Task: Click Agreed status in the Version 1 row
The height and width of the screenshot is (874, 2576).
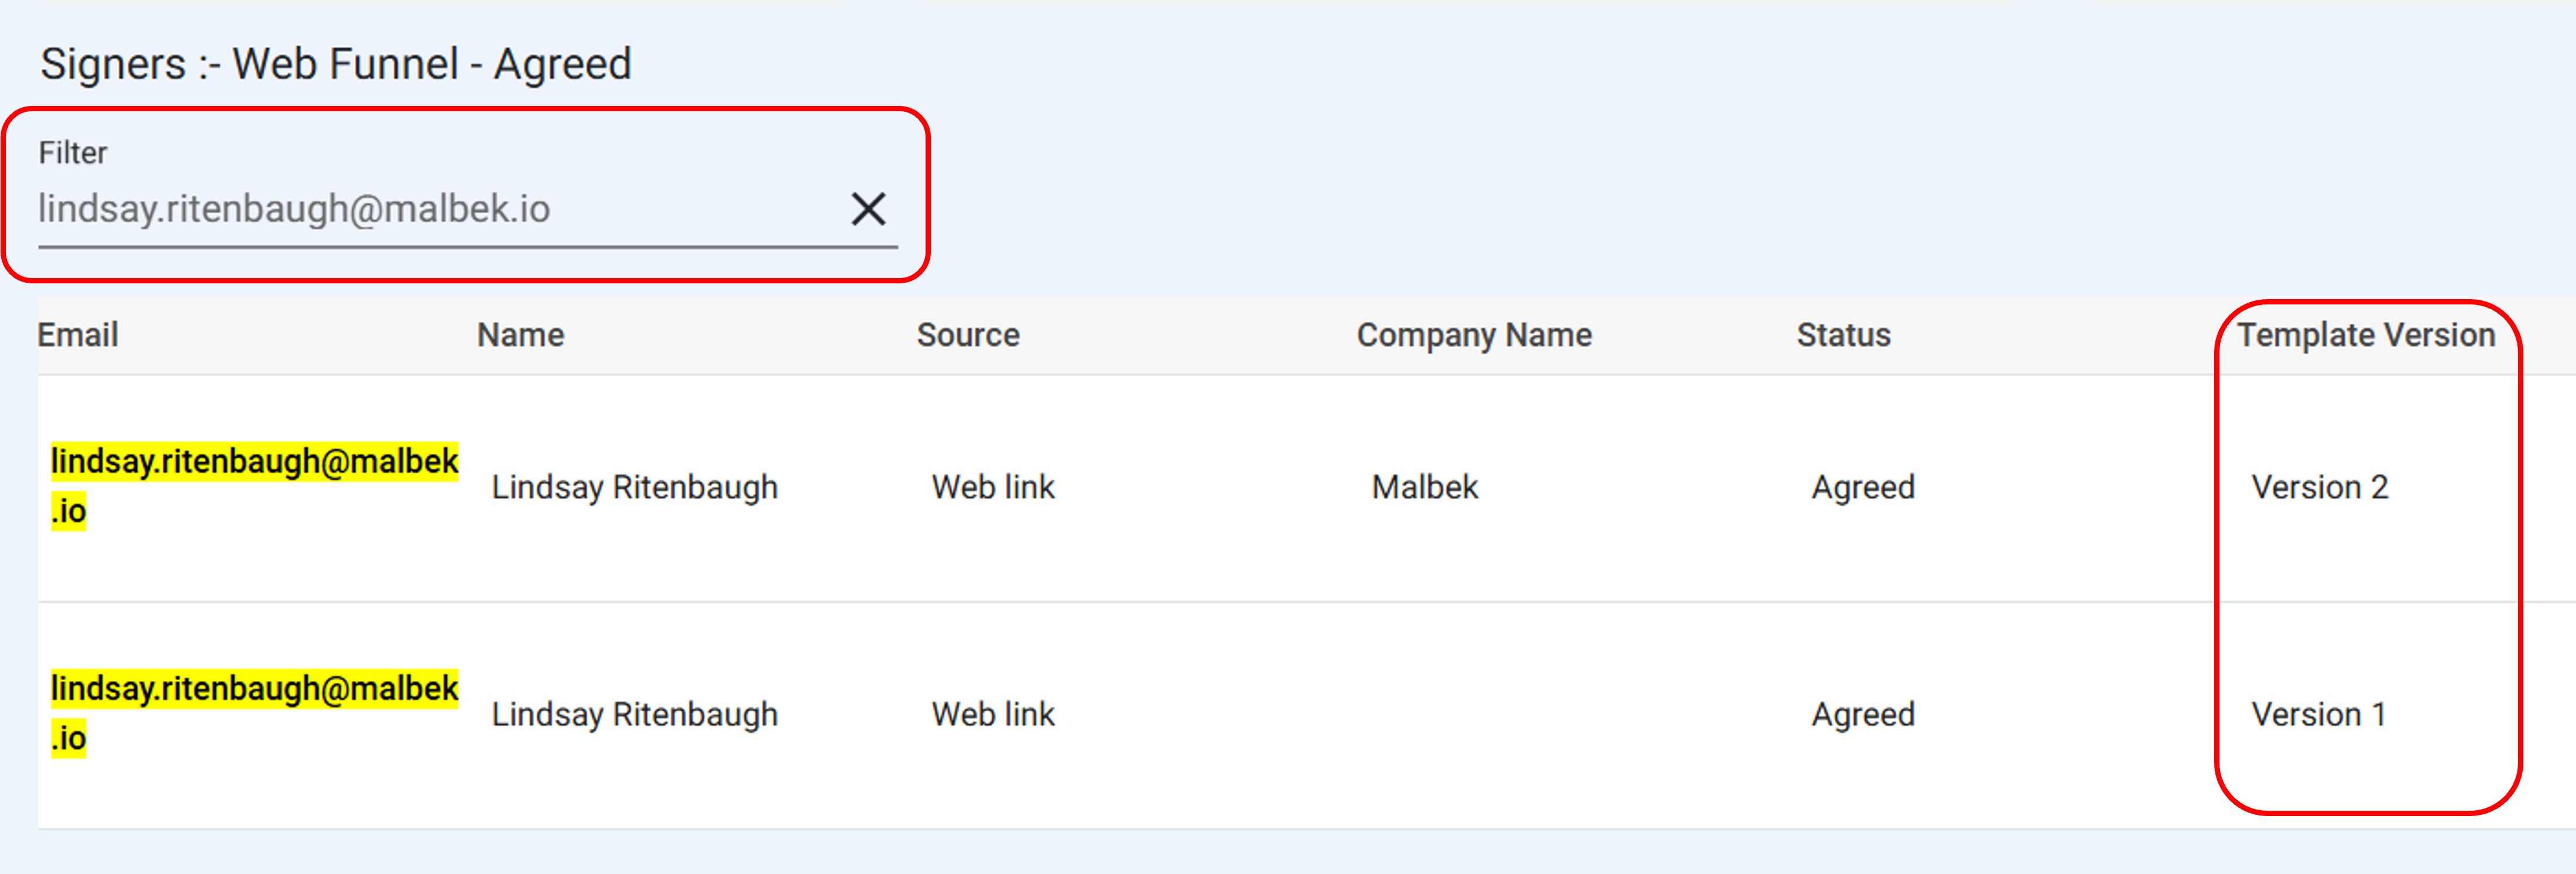Action: (1863, 714)
